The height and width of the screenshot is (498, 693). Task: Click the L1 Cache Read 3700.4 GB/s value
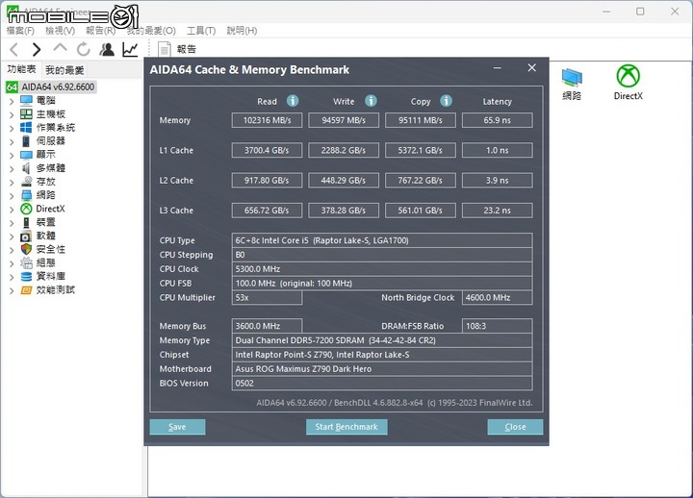pyautogui.click(x=267, y=150)
